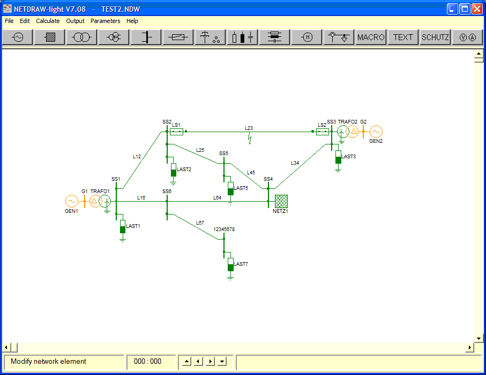
Task: Click the horizontal scrollbar left arrow
Action: click(x=6, y=348)
